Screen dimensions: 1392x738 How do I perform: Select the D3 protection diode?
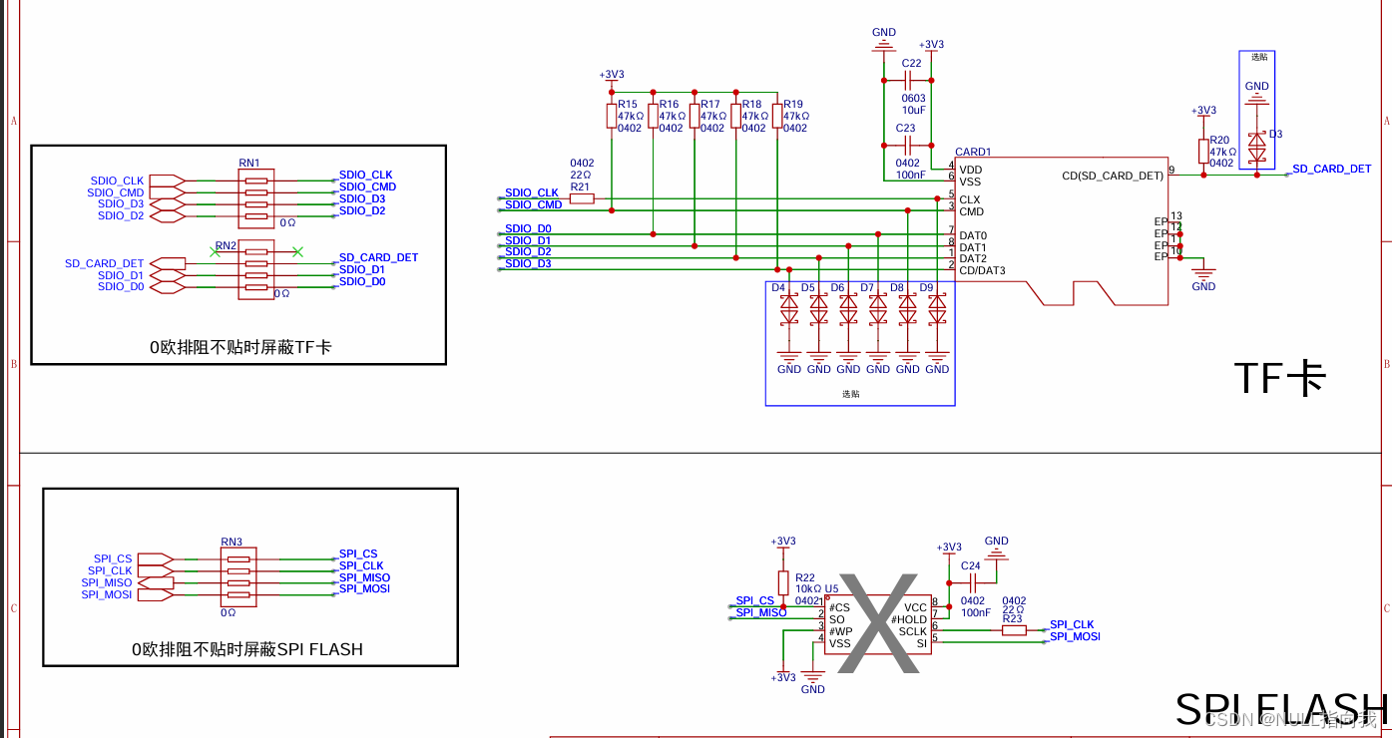1257,149
